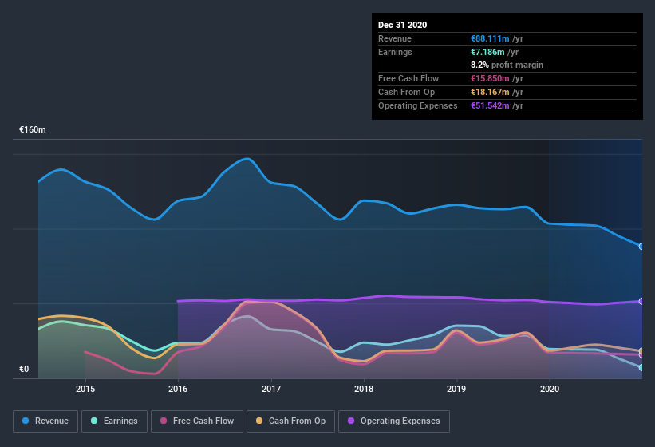655x447 pixels.
Task: Click the 2019 x-axis label
Action: coord(456,389)
